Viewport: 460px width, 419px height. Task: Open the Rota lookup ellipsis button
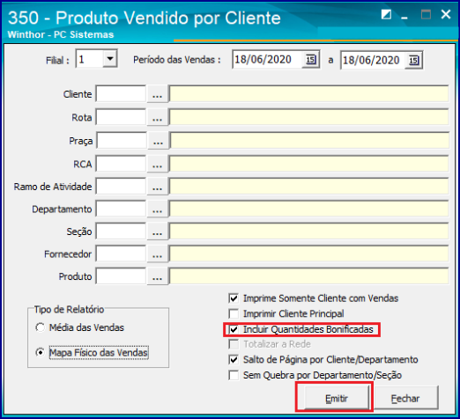pyautogui.click(x=158, y=117)
